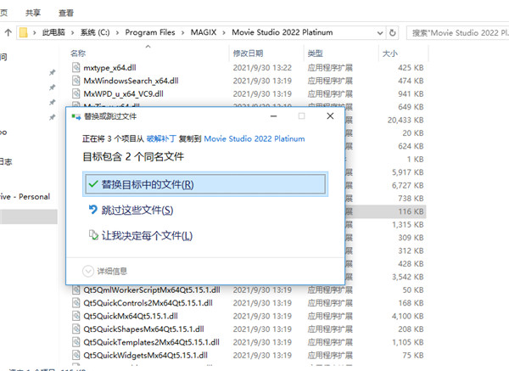Open Movie Studio 2022 Platinum destination link
Viewport: 509px width, 371px height.
point(255,138)
